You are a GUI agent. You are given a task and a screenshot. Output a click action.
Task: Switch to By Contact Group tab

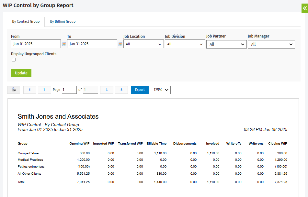pyautogui.click(x=26, y=21)
